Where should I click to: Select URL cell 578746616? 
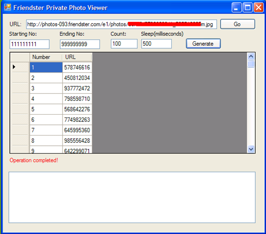[77, 67]
